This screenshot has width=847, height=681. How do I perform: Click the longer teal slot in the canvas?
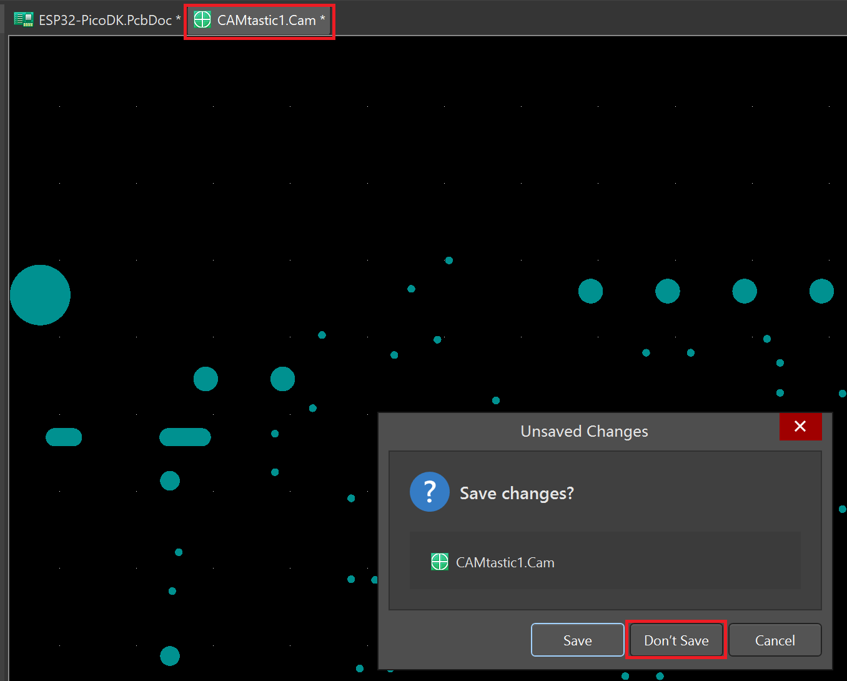(x=185, y=437)
